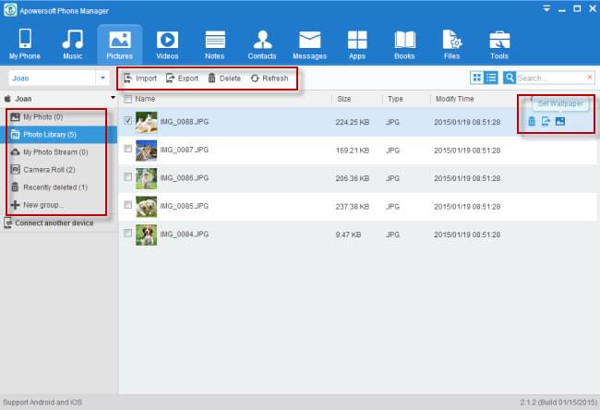Check the IMG_0086.JPG checkbox

point(127,178)
